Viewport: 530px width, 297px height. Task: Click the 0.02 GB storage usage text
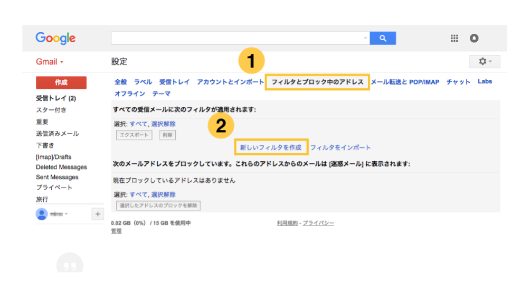click(x=151, y=223)
